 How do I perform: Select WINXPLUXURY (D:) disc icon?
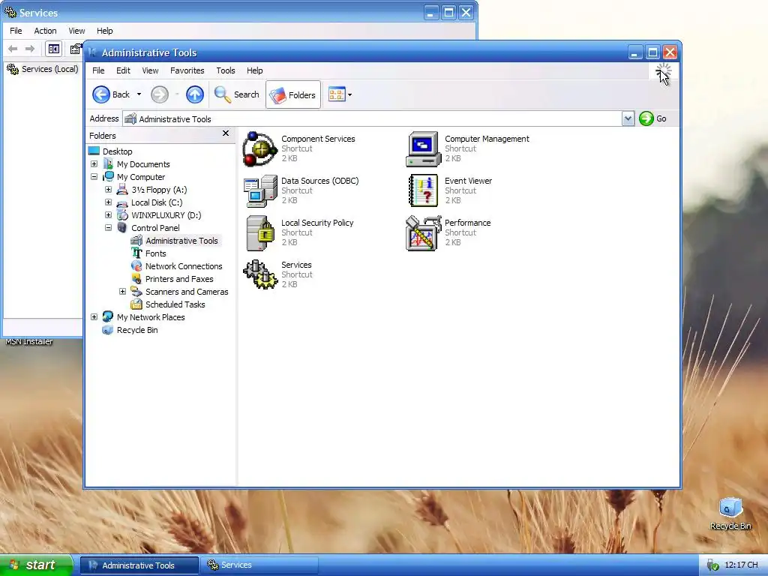click(122, 215)
